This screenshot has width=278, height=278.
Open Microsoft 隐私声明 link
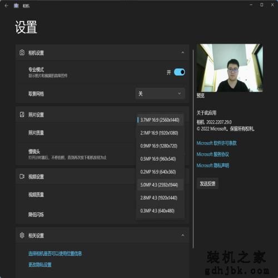pyautogui.click(x=212, y=165)
